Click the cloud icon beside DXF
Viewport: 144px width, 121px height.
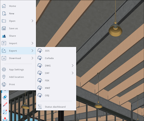pyautogui.click(x=40, y=73)
